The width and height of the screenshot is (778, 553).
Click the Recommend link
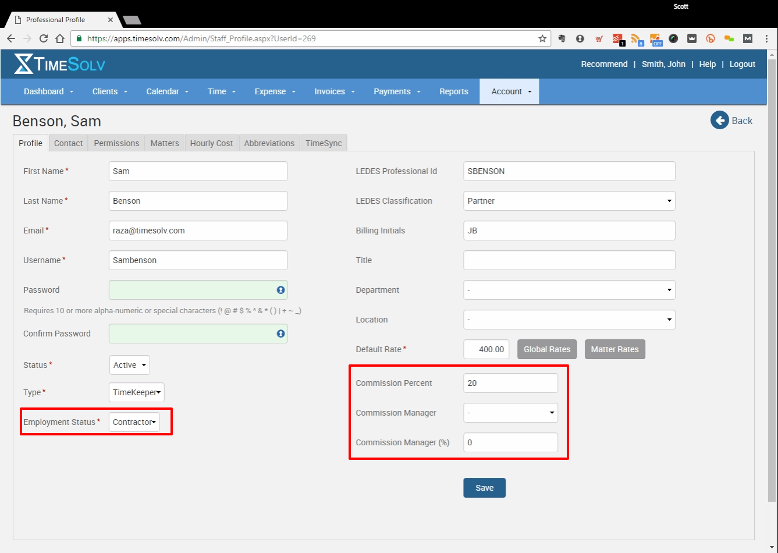click(x=604, y=64)
